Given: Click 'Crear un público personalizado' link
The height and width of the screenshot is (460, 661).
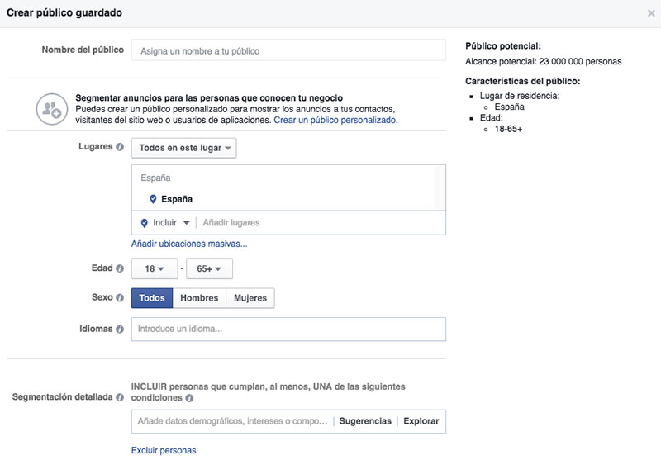Looking at the screenshot, I should 335,120.
